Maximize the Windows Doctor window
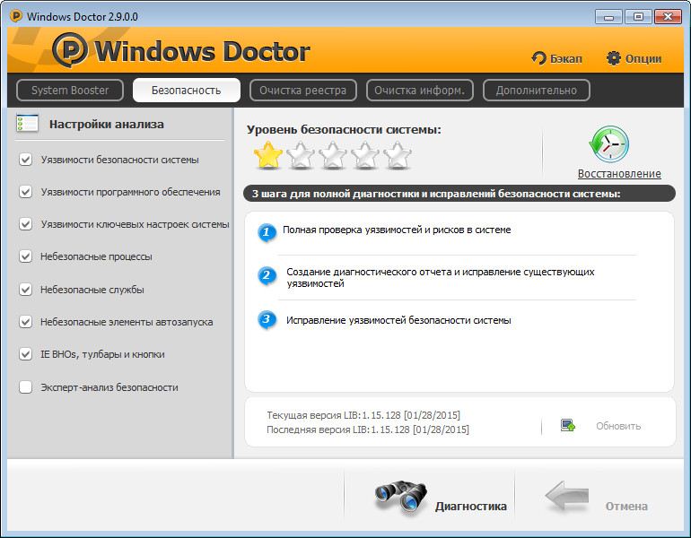The image size is (691, 538). click(x=638, y=17)
